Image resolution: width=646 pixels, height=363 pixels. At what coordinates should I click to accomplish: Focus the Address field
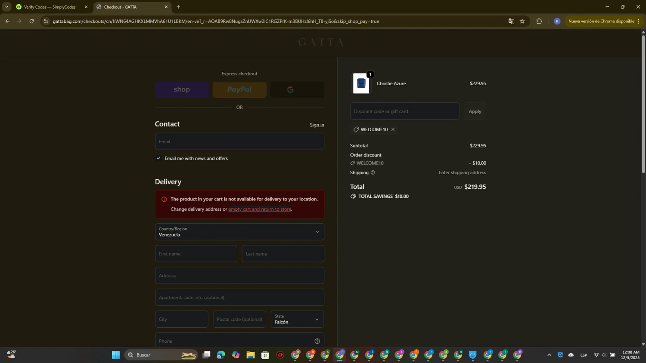coord(239,276)
